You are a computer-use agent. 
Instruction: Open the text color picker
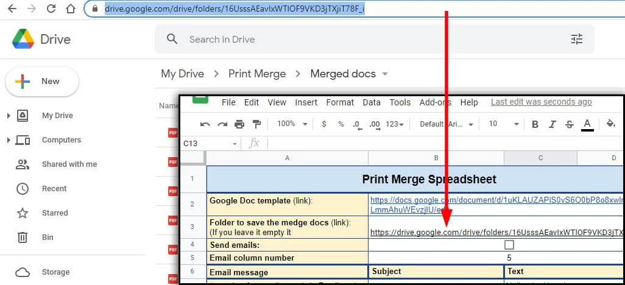(587, 125)
